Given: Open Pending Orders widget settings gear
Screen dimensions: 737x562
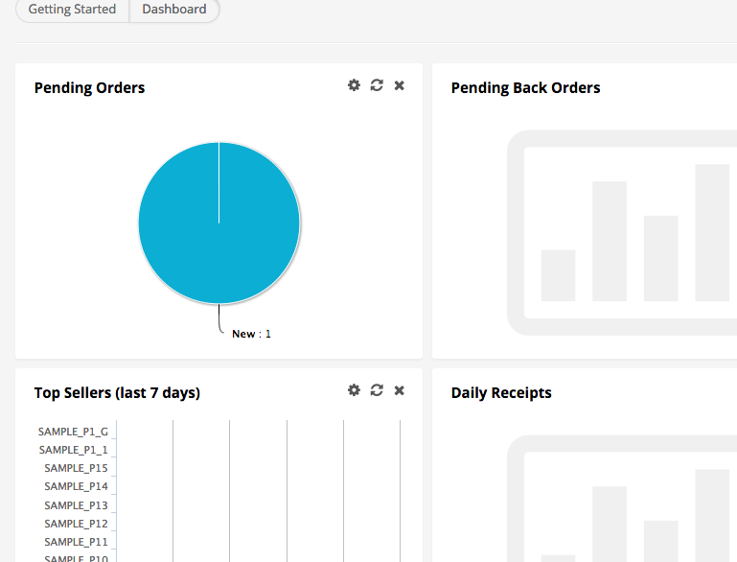Looking at the screenshot, I should point(354,85).
